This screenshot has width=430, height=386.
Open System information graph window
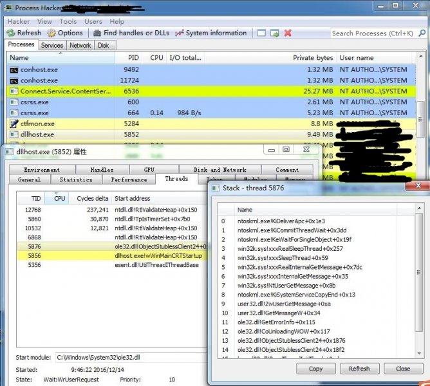(x=210, y=33)
